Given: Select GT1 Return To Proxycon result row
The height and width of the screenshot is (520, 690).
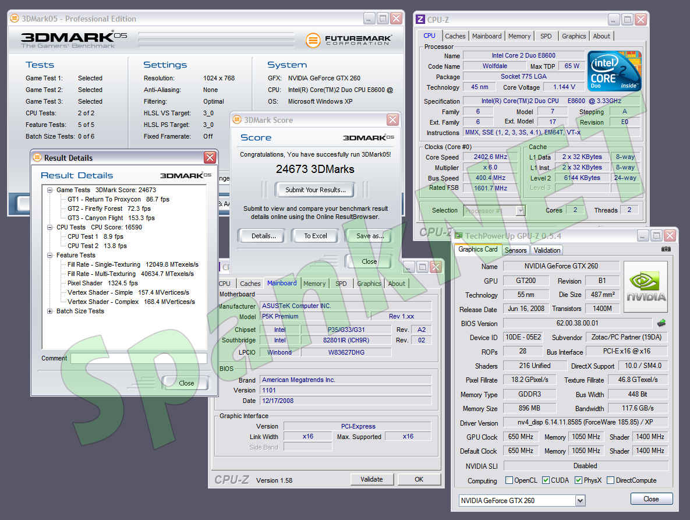Looking at the screenshot, I should [x=118, y=199].
